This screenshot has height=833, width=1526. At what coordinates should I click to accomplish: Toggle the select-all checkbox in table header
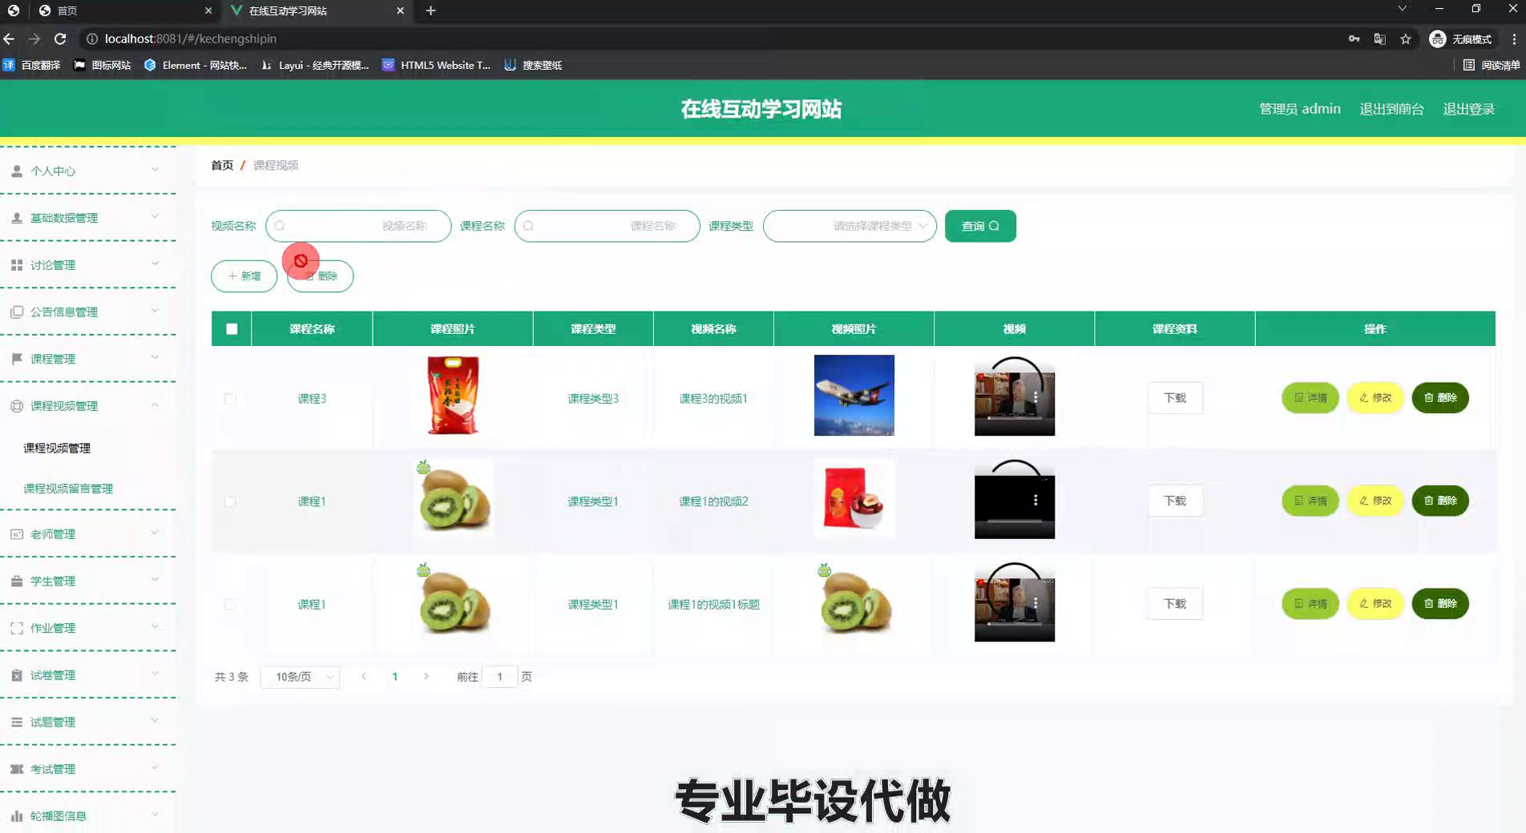(x=232, y=328)
